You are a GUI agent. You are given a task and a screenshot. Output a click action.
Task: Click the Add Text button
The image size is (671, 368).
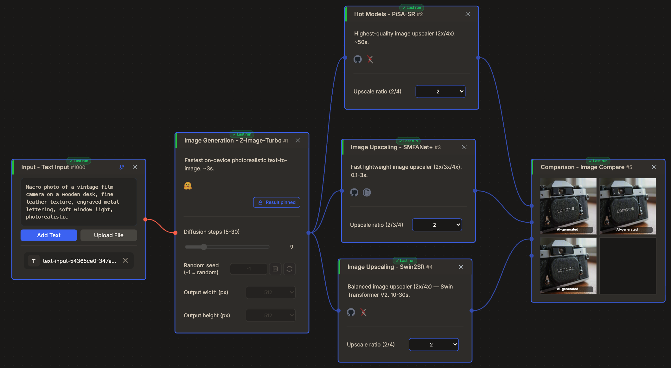pos(49,235)
